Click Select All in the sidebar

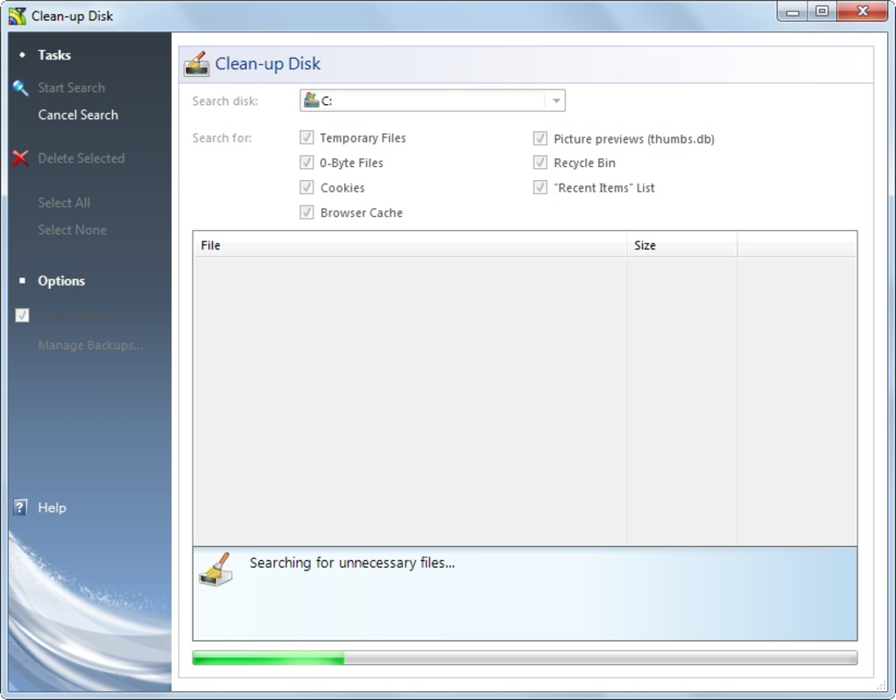click(x=64, y=203)
